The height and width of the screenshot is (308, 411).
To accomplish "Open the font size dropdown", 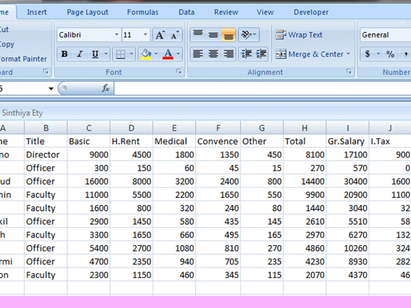I will click(145, 34).
